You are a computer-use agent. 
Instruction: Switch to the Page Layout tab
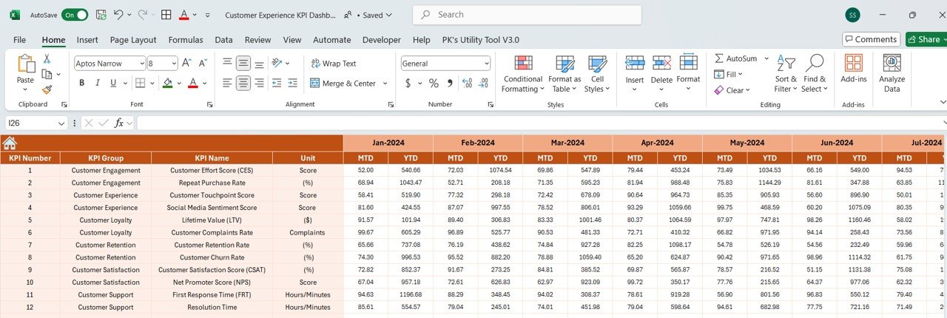tap(133, 40)
